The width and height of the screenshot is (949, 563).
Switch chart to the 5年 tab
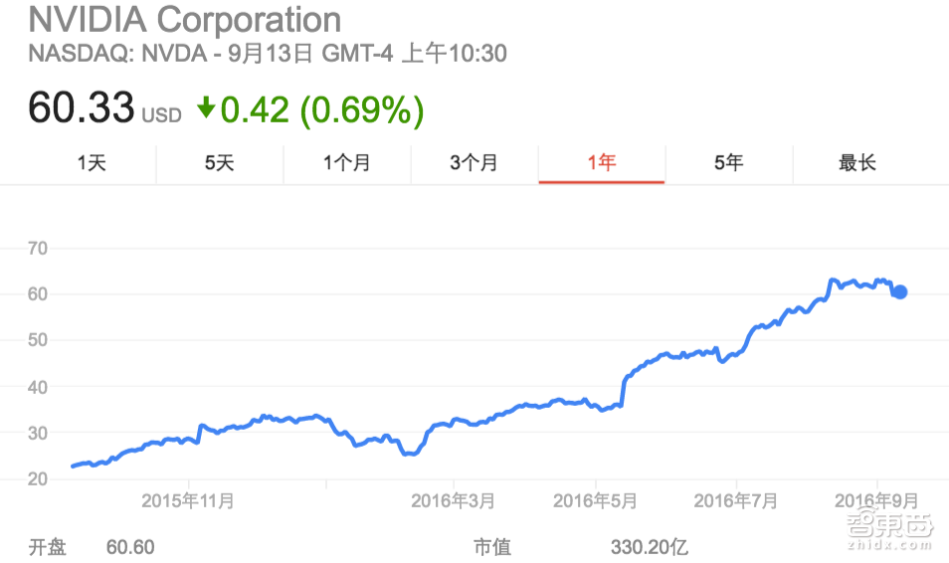click(x=729, y=163)
